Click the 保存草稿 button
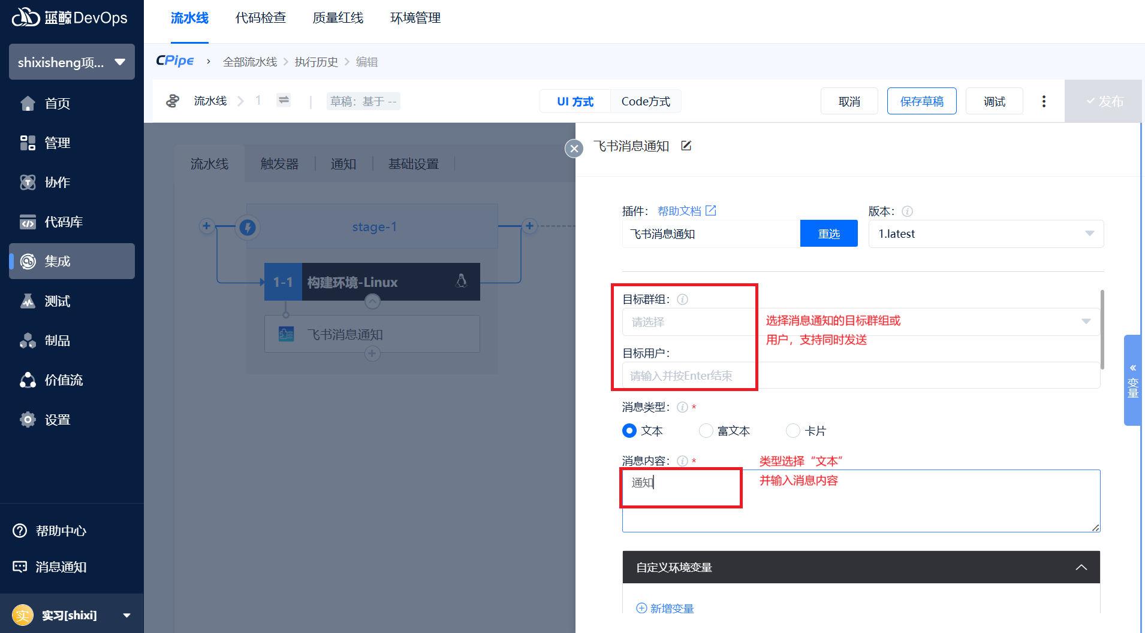The image size is (1145, 633). (921, 101)
